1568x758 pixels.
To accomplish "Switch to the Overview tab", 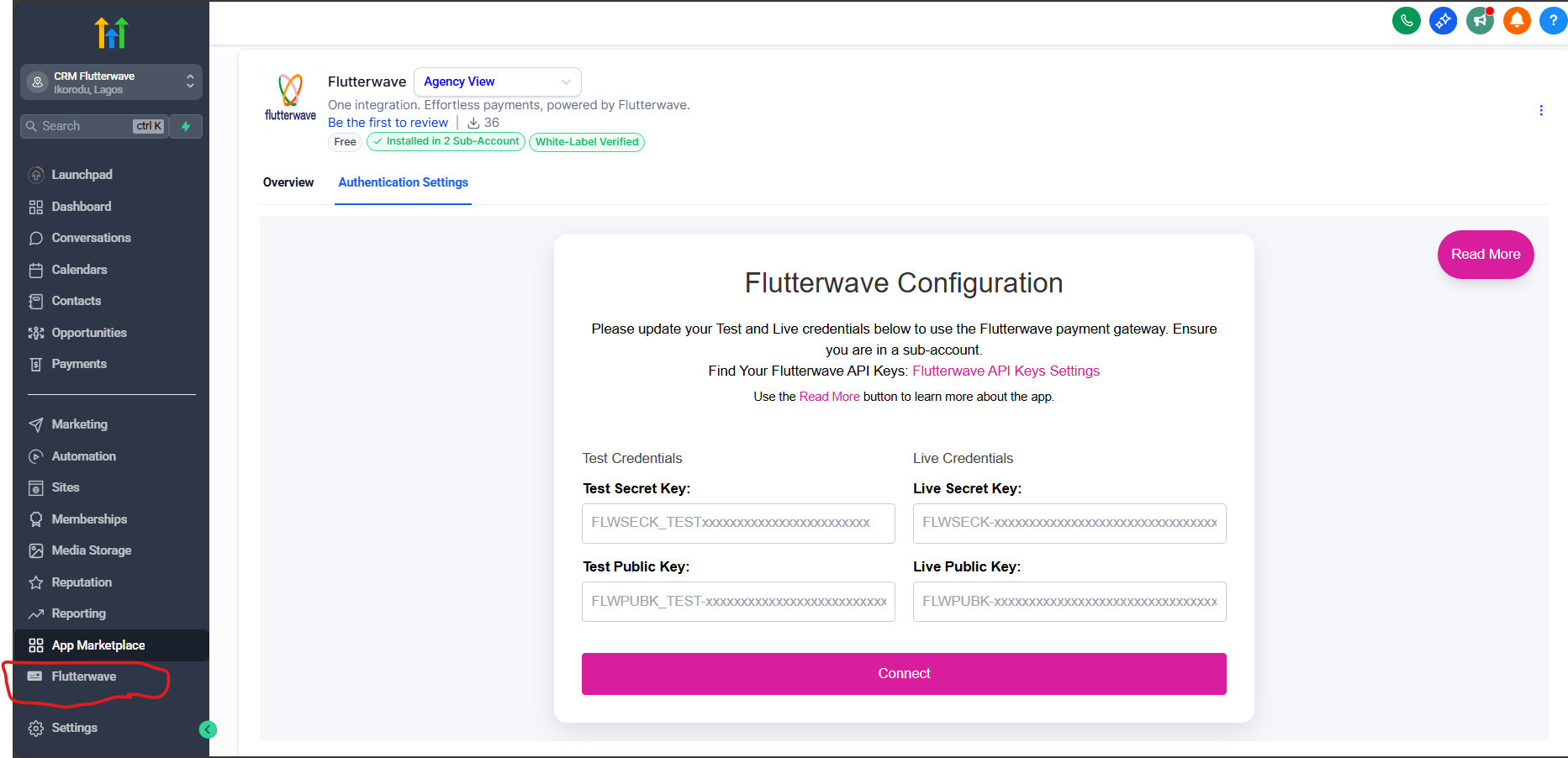I will point(288,182).
